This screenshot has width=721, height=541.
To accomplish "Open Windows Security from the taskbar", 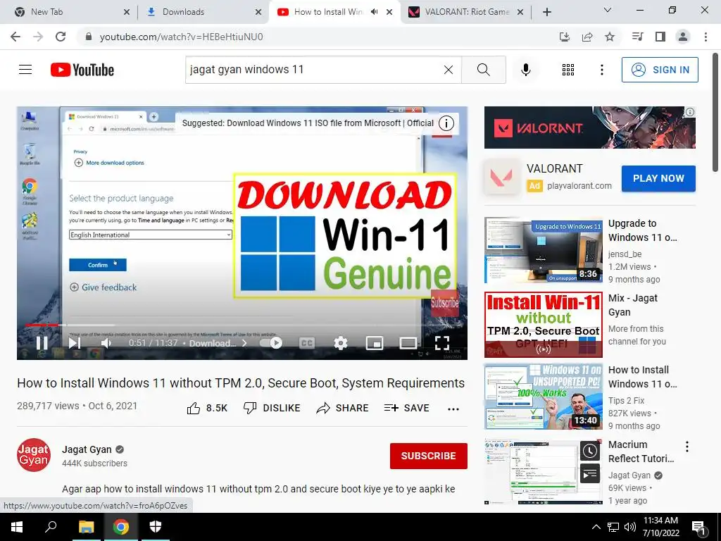I will 156,527.
